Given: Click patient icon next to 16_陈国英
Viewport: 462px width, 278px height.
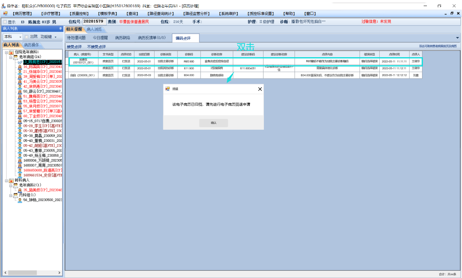Looking at the screenshot, I should pyautogui.click(x=20, y=67).
